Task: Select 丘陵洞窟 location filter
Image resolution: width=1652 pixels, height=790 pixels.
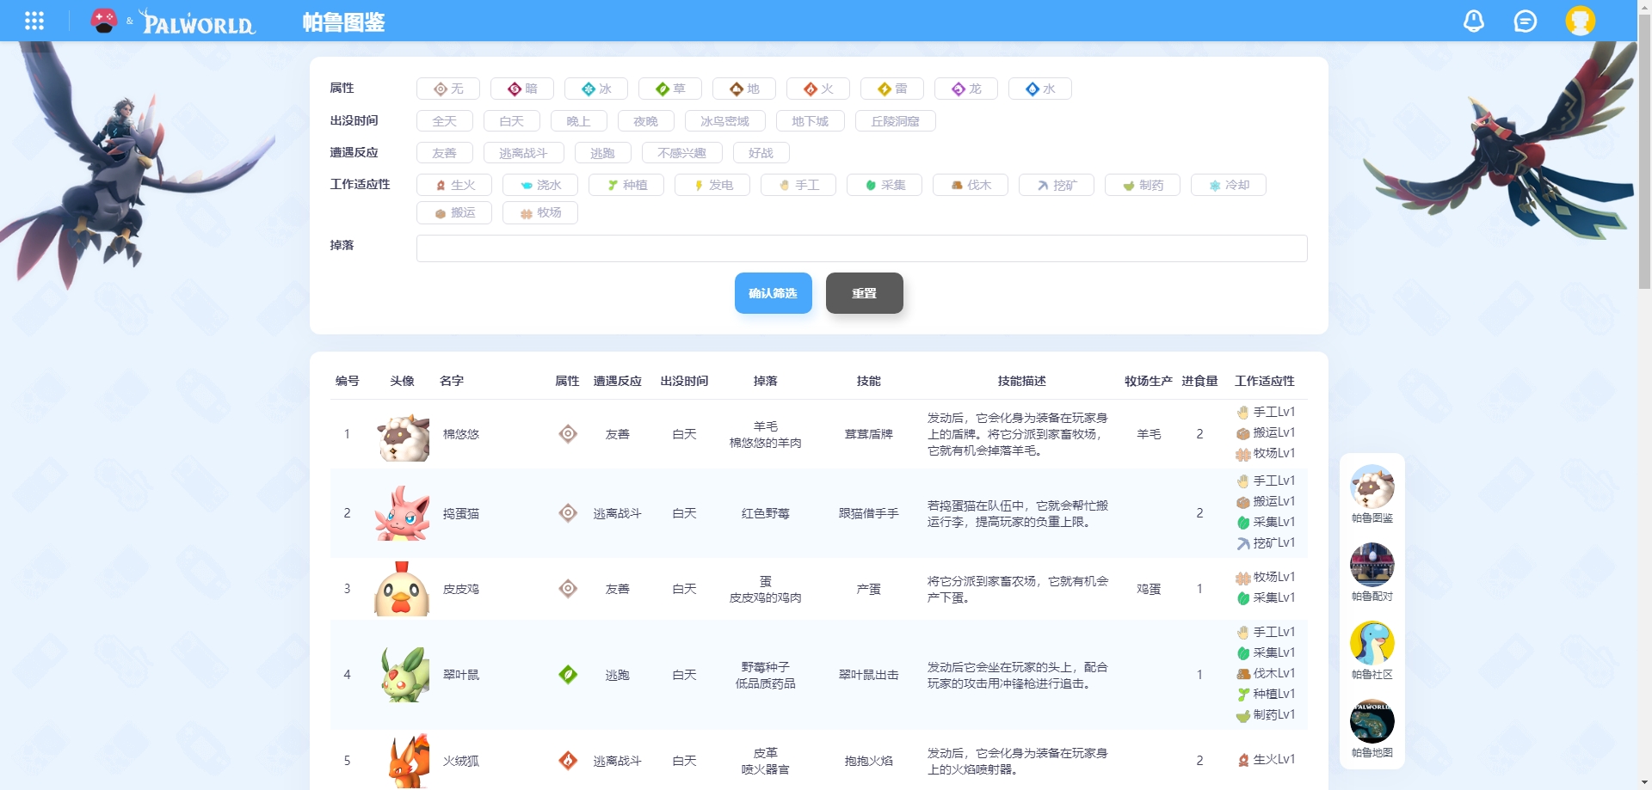Action: pos(896,121)
